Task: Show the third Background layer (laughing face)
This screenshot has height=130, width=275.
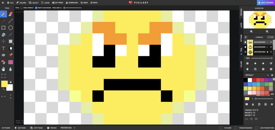Action: [x=245, y=52]
